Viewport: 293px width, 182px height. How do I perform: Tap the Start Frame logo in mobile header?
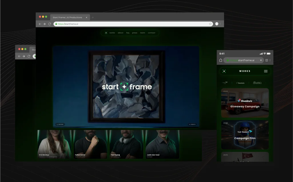click(224, 71)
